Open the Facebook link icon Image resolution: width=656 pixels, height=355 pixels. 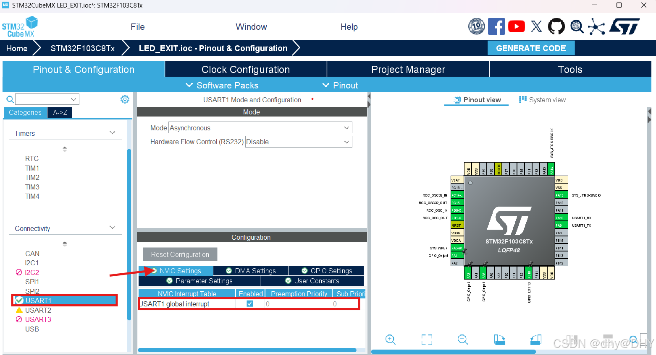tap(496, 26)
